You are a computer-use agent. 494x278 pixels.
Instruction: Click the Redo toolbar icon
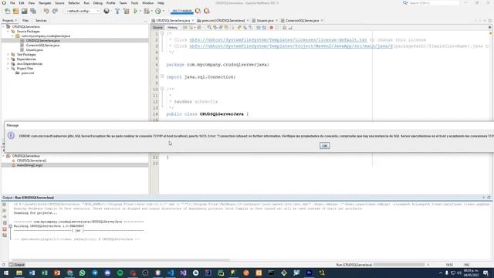point(55,11)
